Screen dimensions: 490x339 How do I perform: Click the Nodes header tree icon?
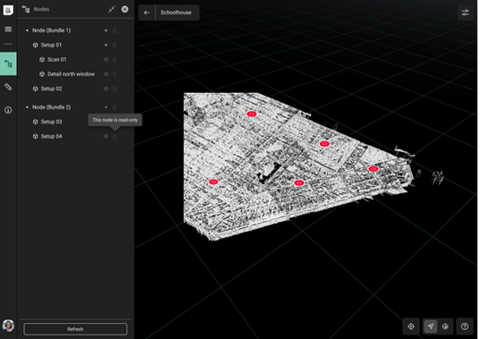tap(26, 9)
